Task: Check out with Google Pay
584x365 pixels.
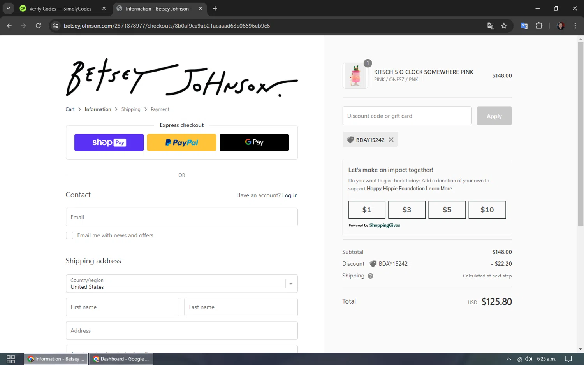Action: [x=254, y=142]
